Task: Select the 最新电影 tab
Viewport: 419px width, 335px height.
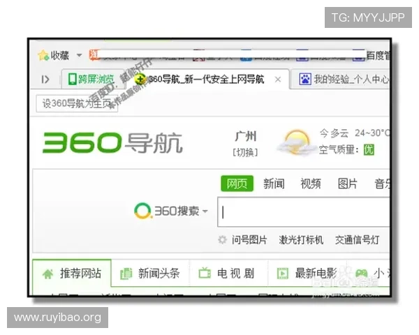Action: coord(307,274)
